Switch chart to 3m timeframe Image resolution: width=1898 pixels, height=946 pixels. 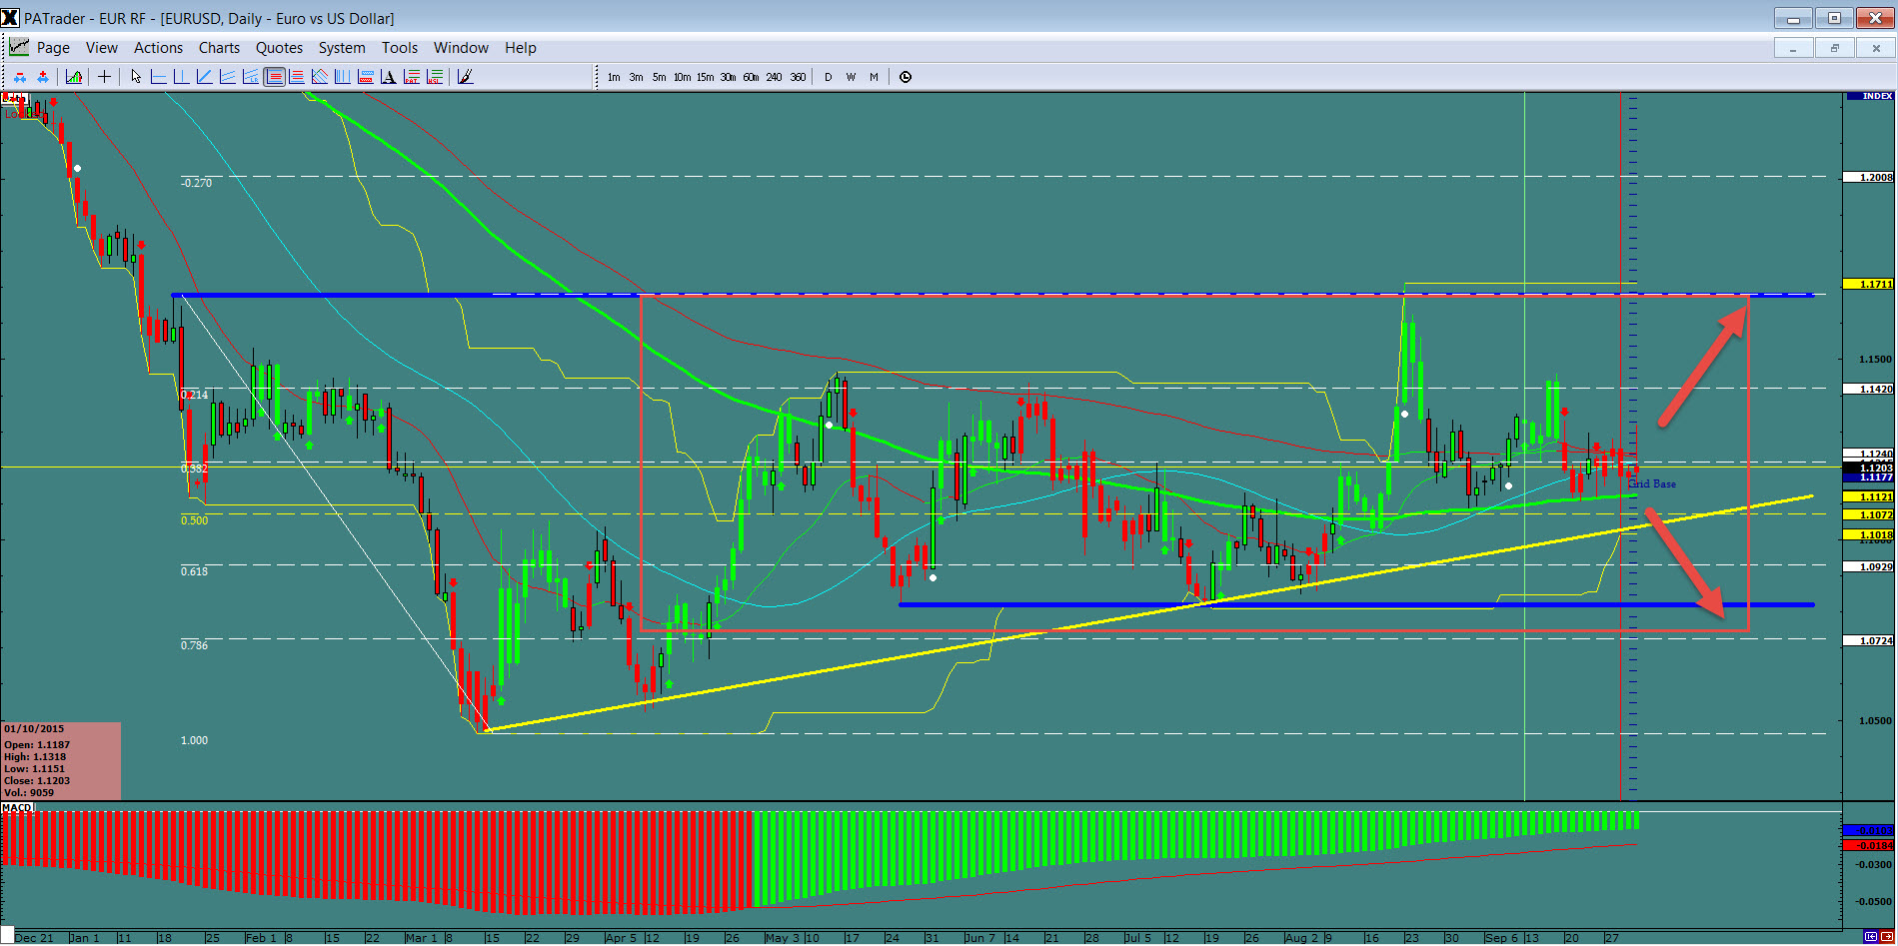637,77
